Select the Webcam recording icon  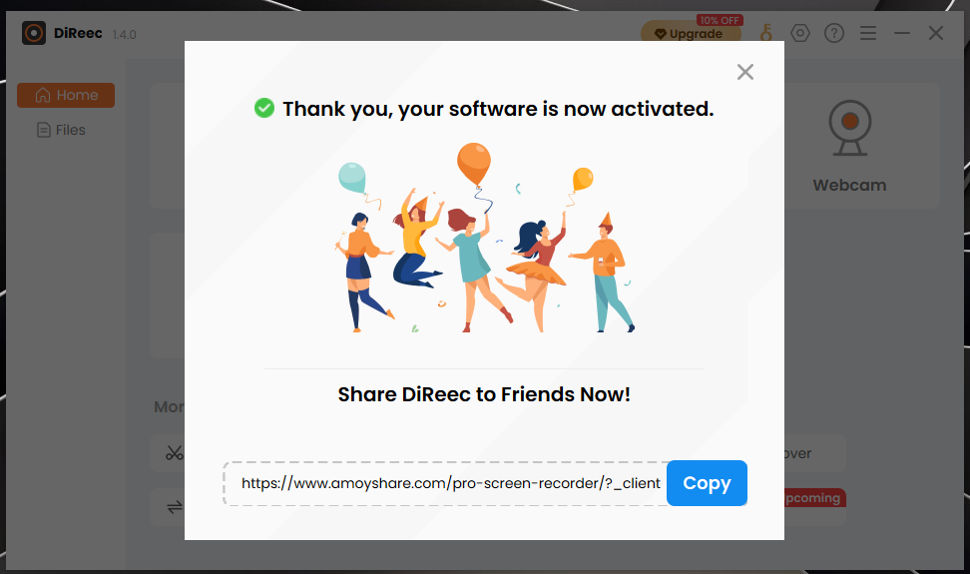tap(849, 128)
